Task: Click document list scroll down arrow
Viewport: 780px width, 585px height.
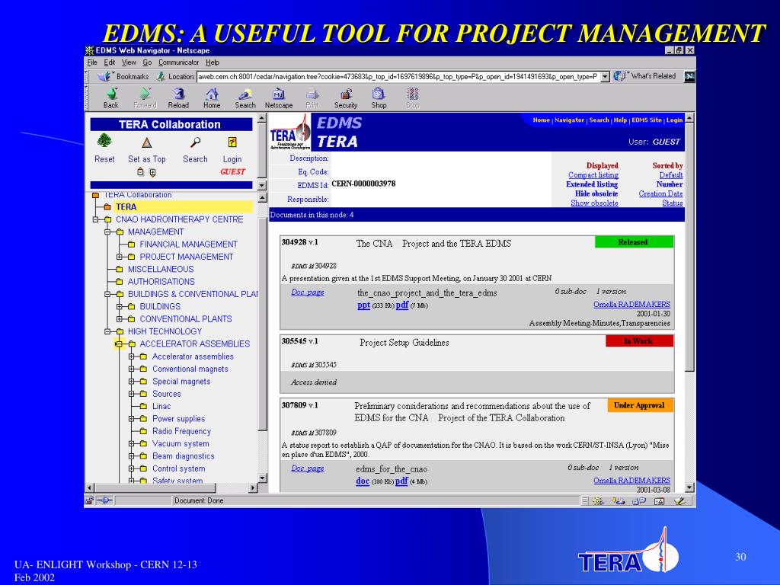Action: [x=689, y=487]
